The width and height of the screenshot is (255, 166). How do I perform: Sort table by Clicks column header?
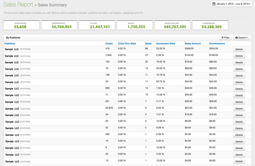(109, 43)
